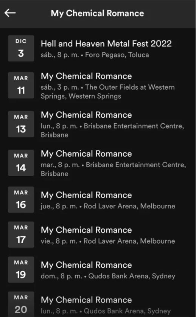Screen dimensions: 196x317
Task: Go back using the arrow icon
Action: (x=10, y=13)
